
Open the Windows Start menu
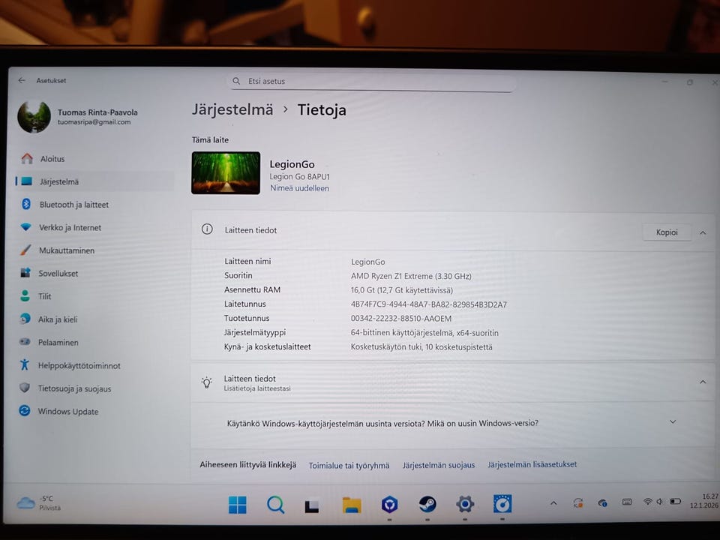(238, 505)
